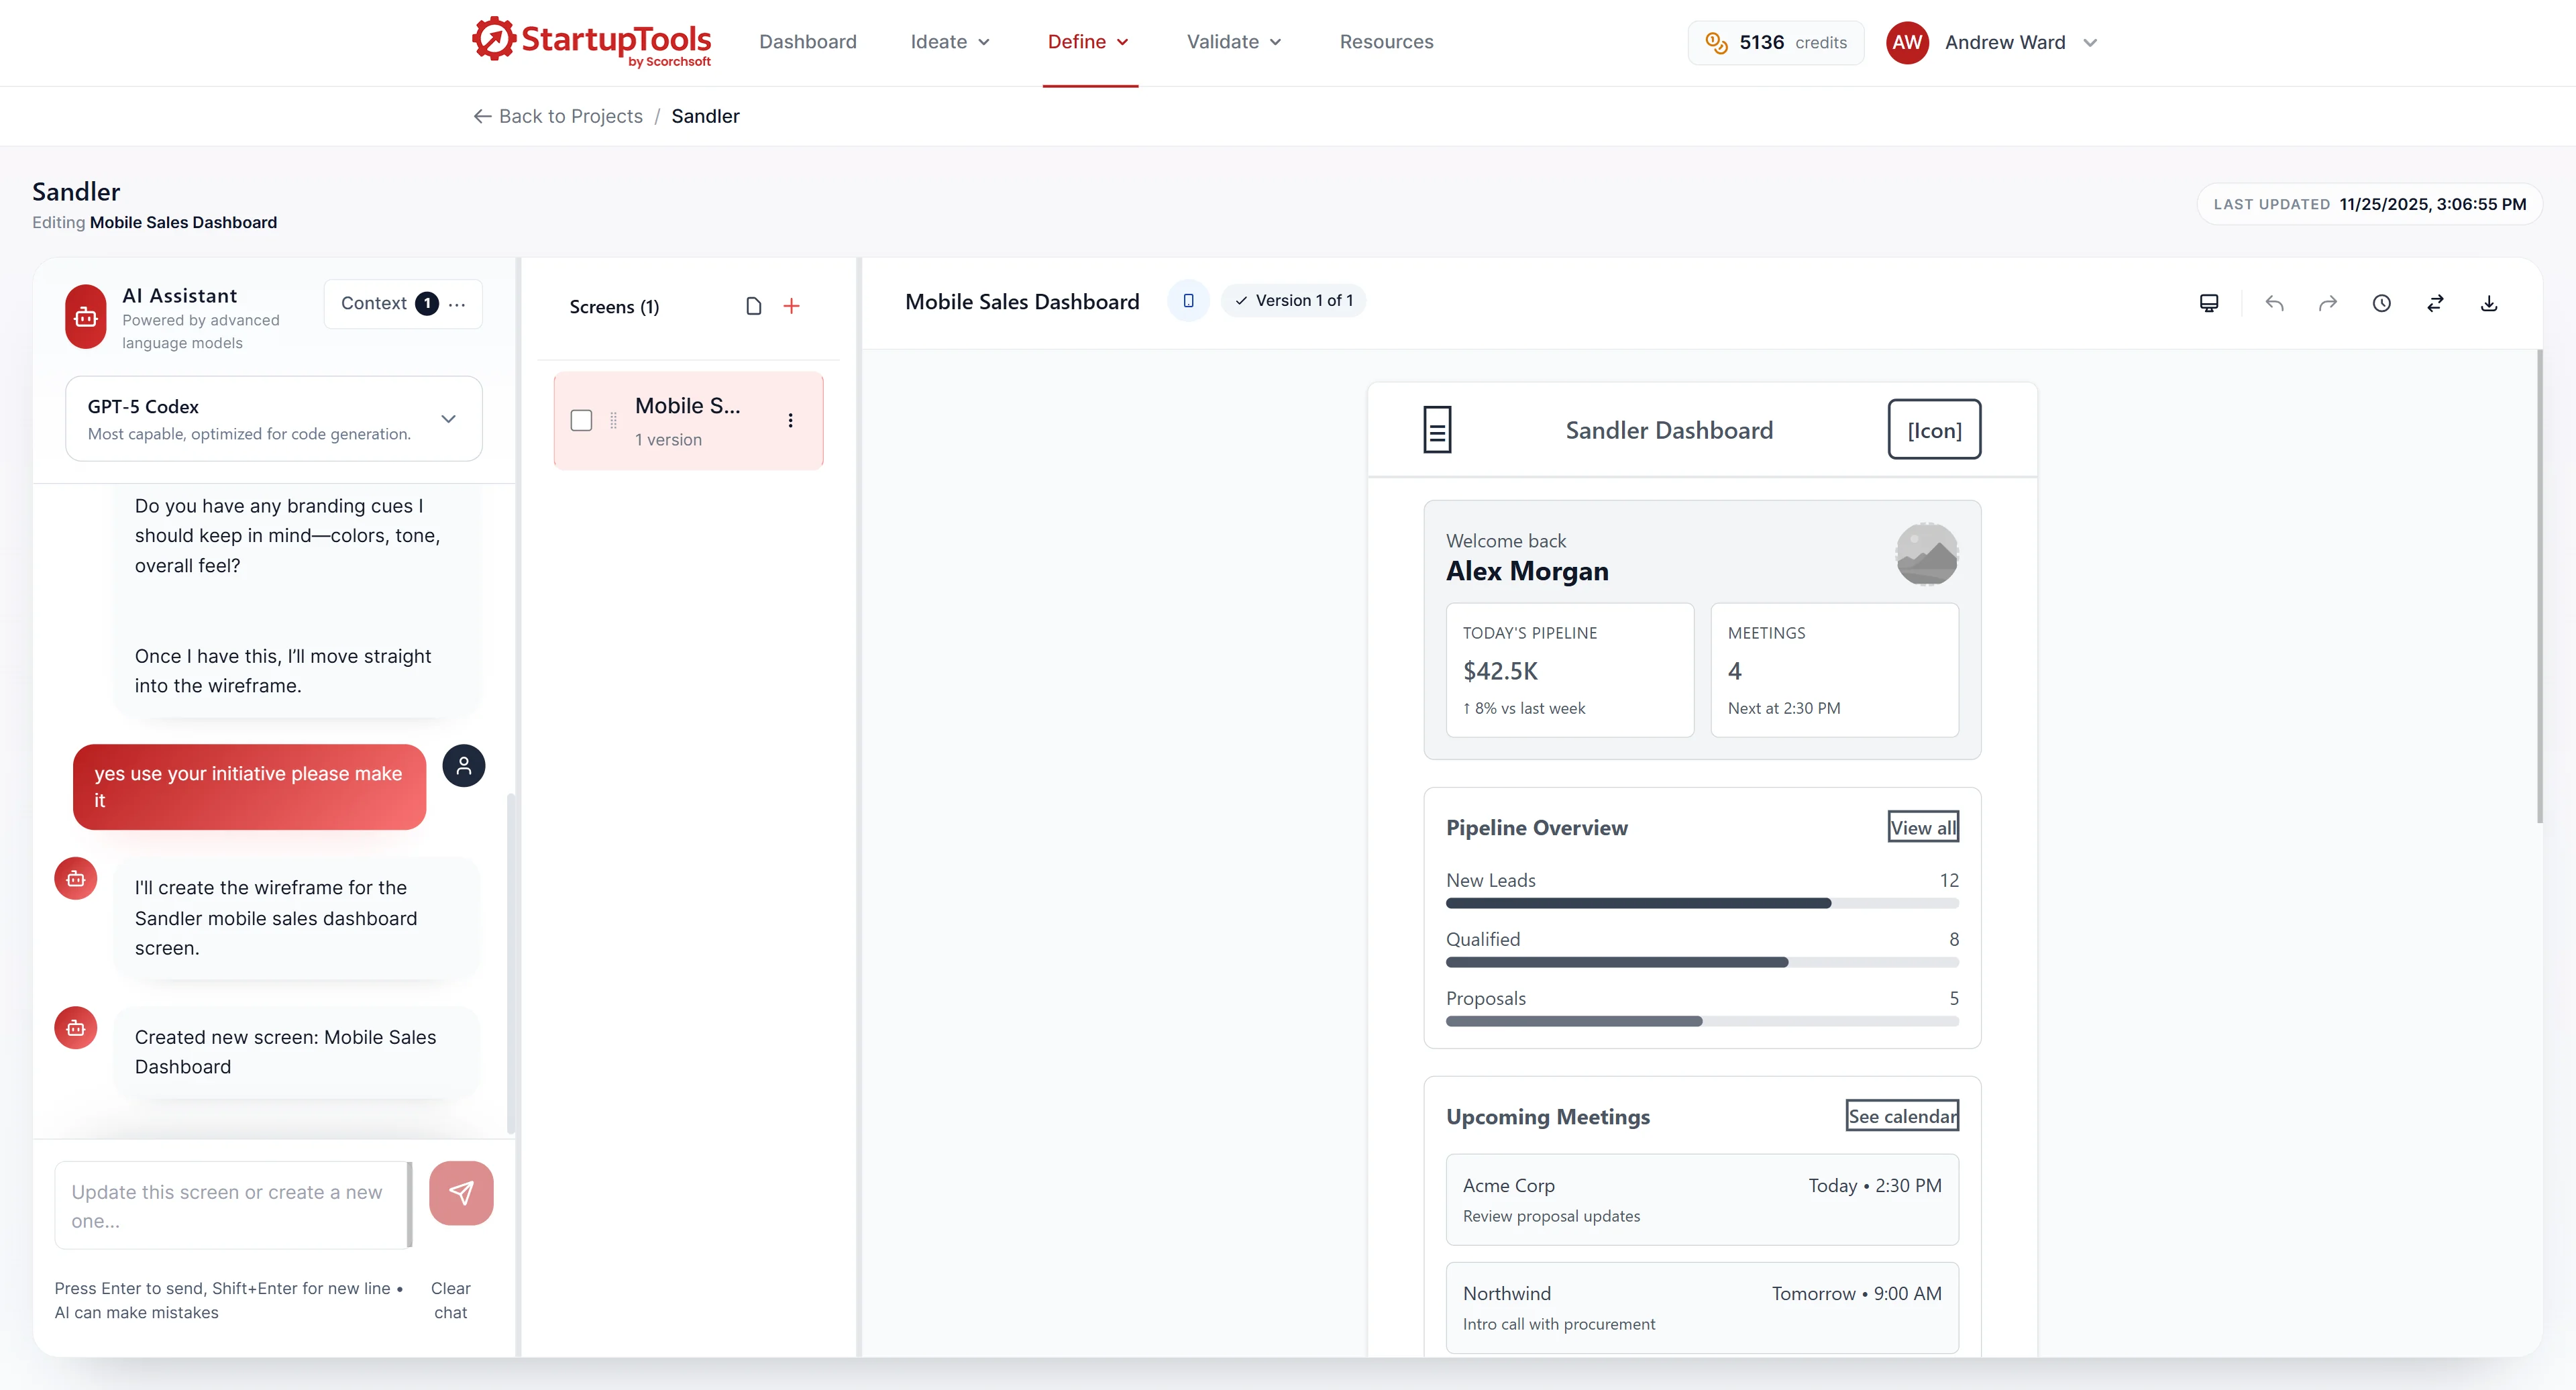Open the Resources nav item

point(1386,42)
